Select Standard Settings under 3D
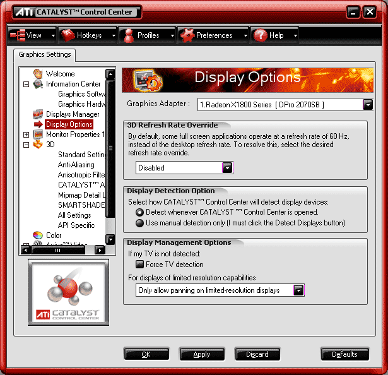Screen dimensions: 388x375 click(81, 155)
